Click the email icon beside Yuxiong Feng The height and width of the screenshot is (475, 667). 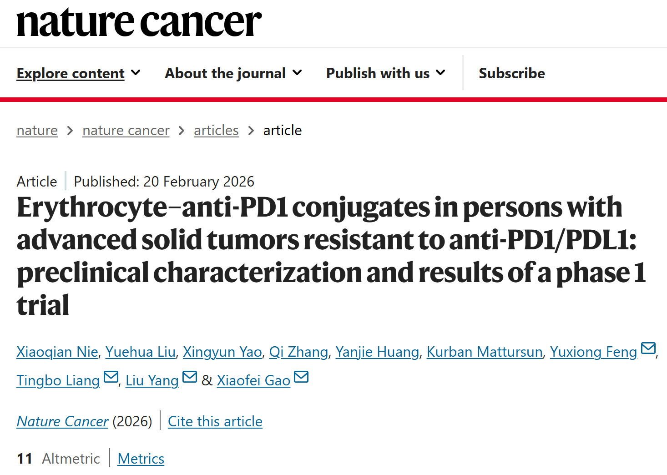pos(648,349)
